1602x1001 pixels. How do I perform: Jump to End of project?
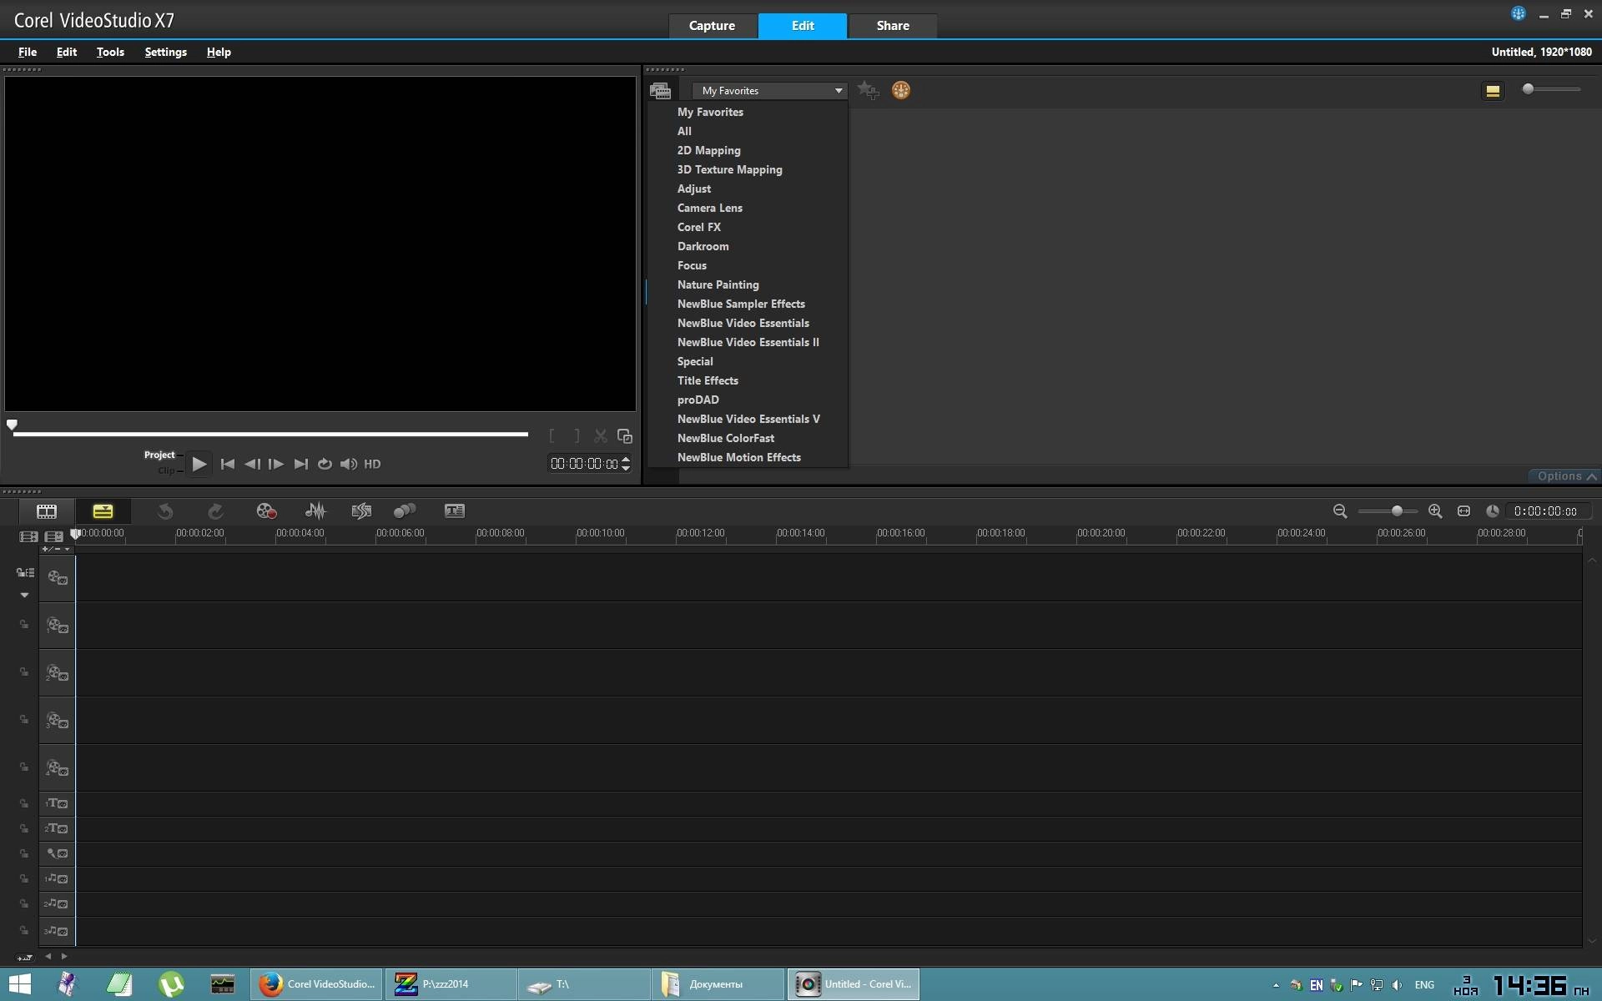click(301, 464)
